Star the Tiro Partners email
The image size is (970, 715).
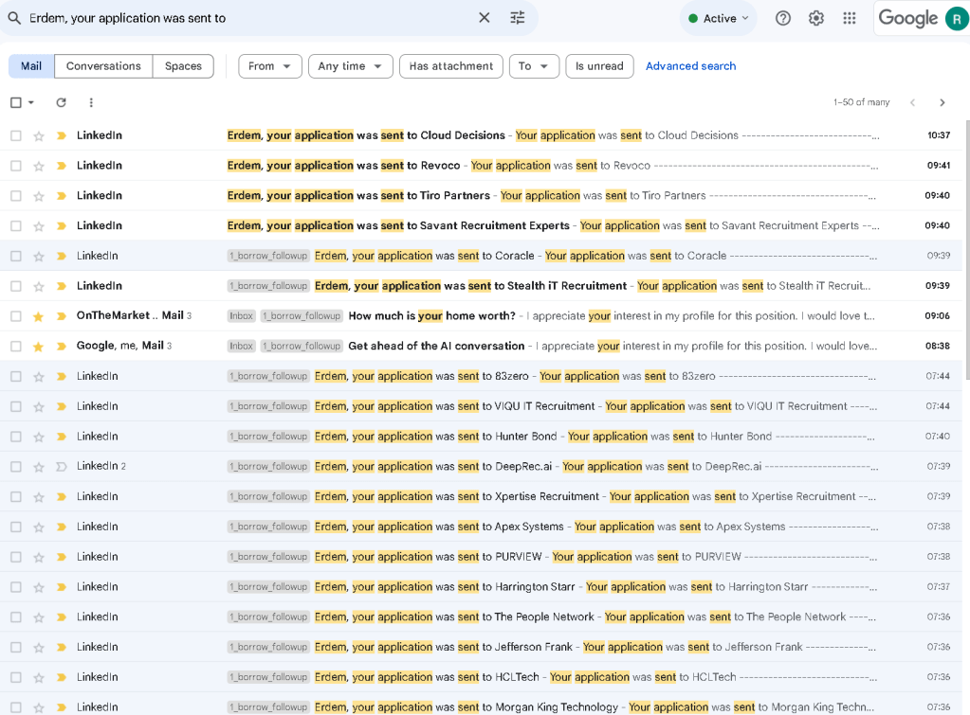38,196
